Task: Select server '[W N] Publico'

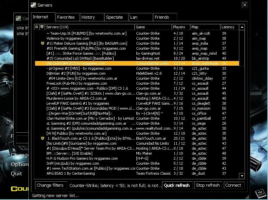Action: click(x=137, y=133)
